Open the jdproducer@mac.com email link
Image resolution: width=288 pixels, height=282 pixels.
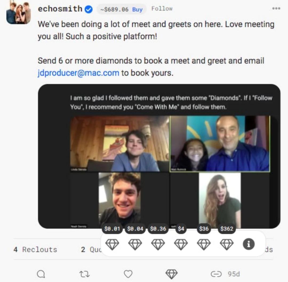click(x=78, y=73)
